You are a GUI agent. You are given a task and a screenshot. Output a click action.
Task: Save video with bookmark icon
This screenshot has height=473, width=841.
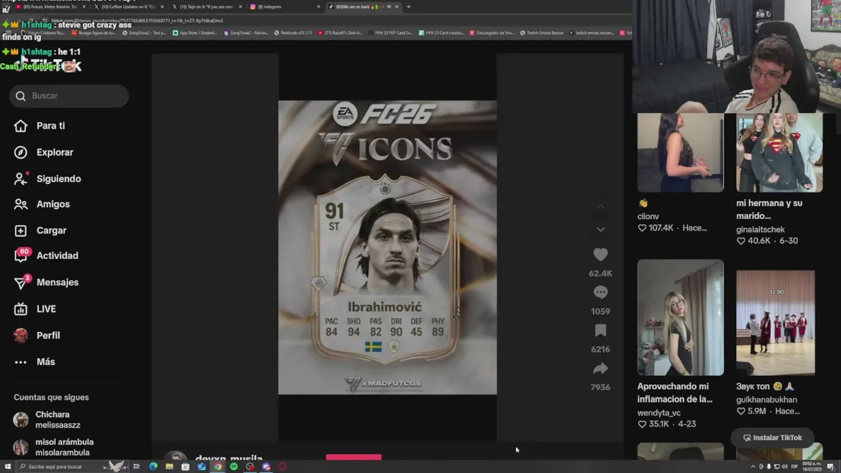(x=601, y=330)
